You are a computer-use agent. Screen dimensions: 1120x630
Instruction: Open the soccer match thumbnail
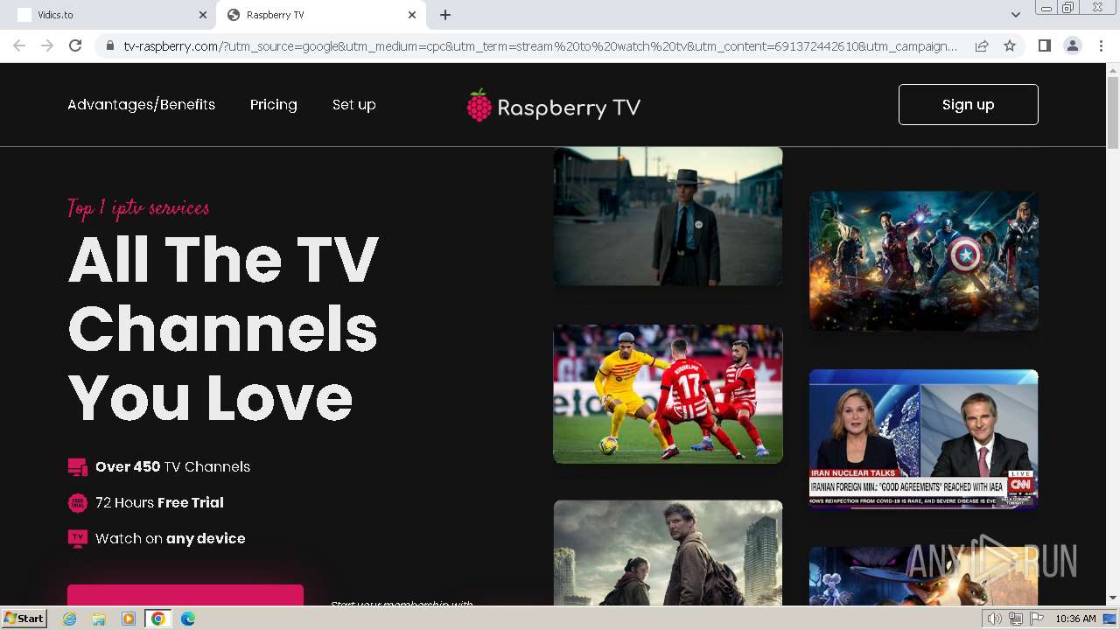click(x=668, y=394)
